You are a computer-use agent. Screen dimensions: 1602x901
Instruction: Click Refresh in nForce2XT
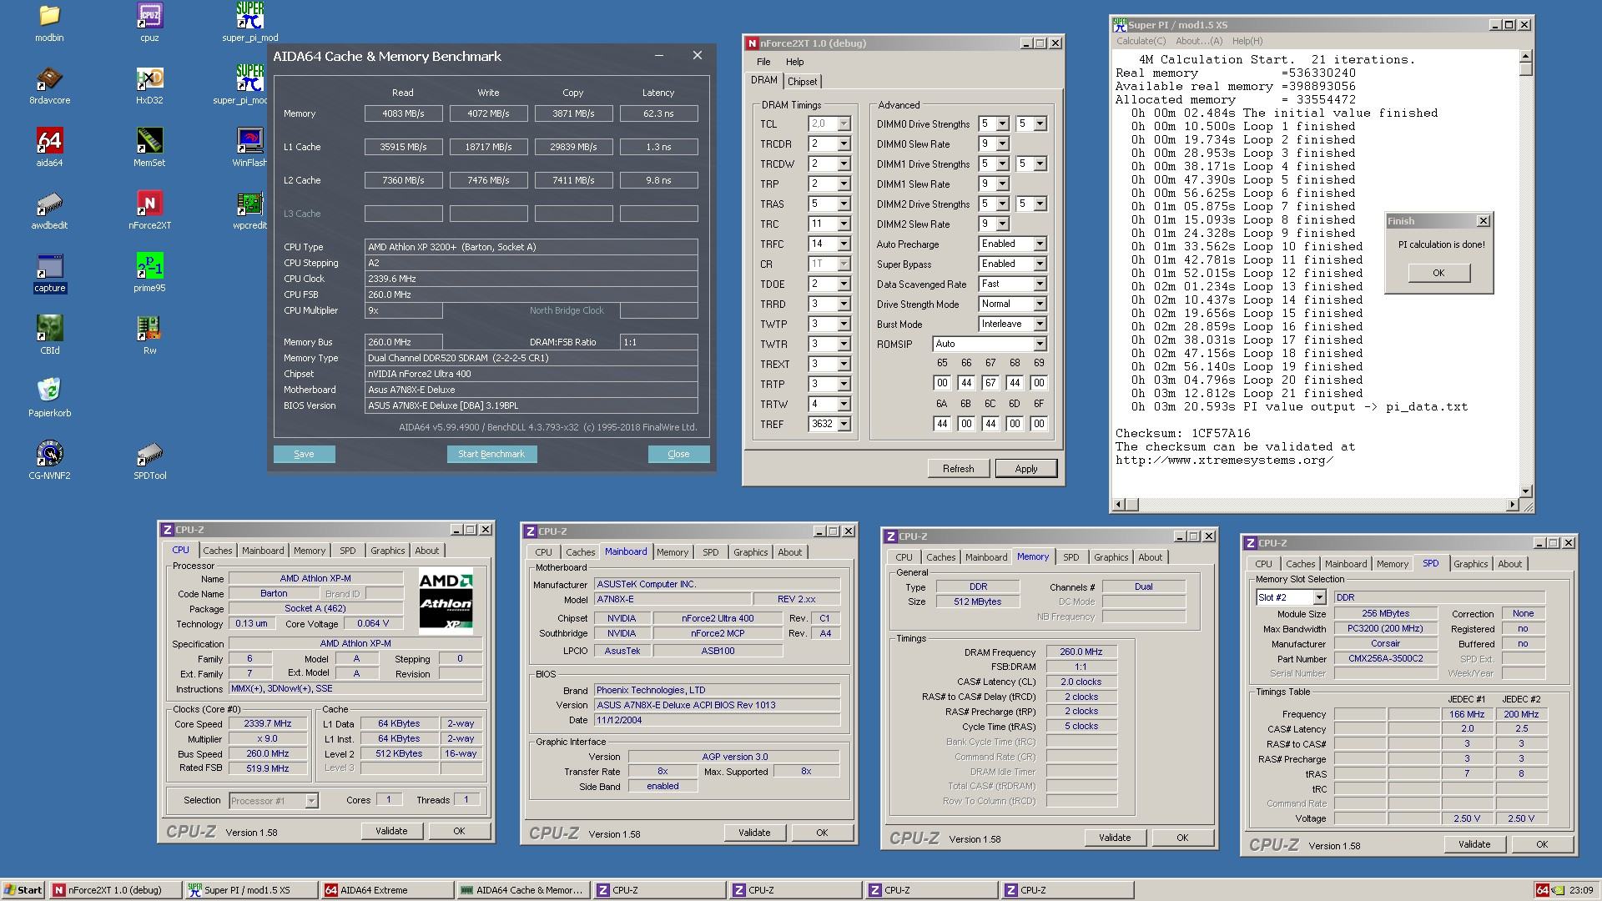click(x=958, y=469)
